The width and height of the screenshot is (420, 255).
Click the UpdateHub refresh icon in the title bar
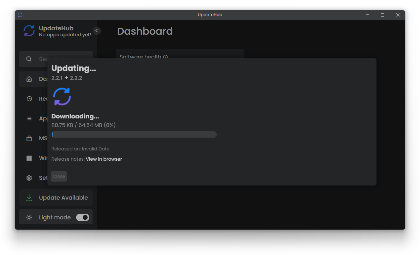(x=20, y=15)
